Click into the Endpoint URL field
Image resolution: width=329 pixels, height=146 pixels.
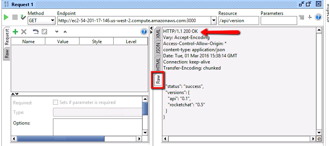coord(134,21)
